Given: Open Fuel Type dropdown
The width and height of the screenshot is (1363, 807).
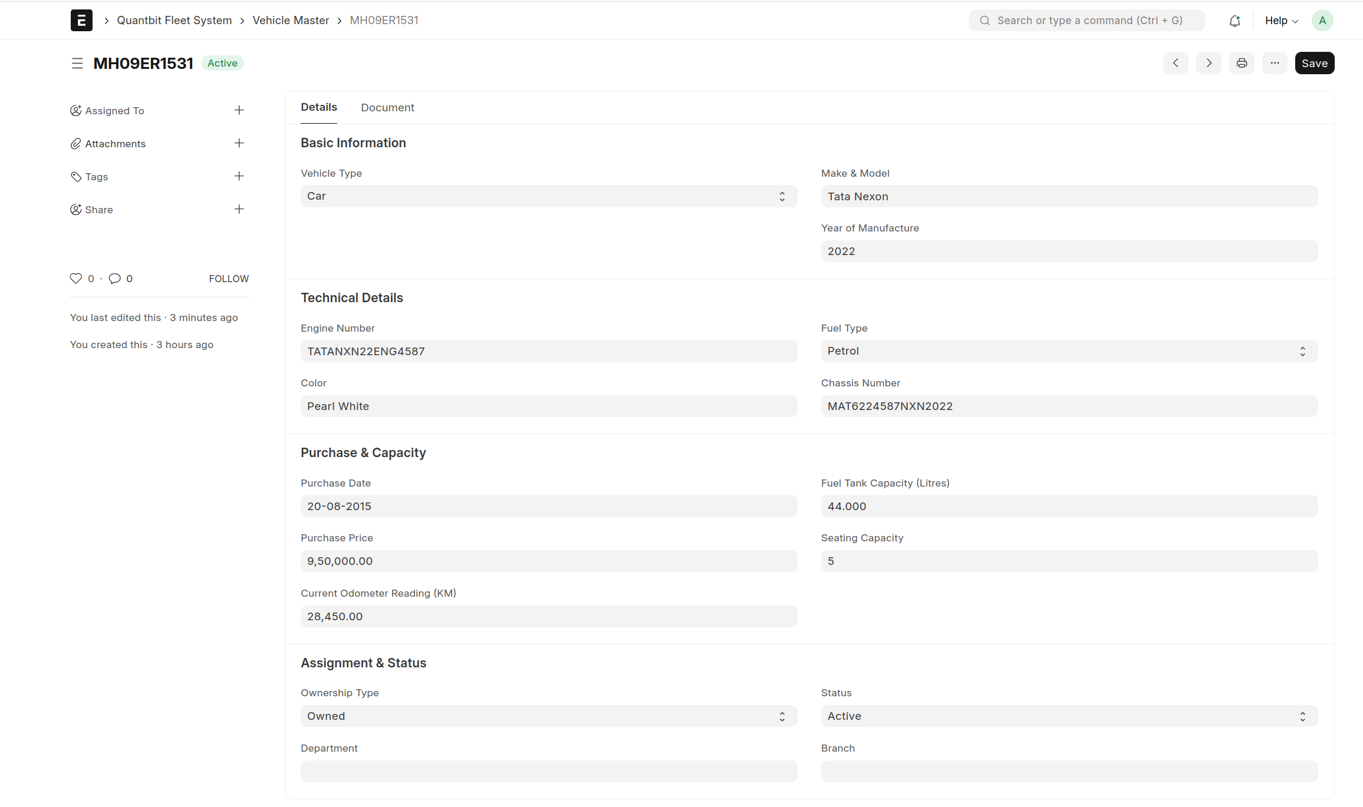Looking at the screenshot, I should click(x=1069, y=351).
